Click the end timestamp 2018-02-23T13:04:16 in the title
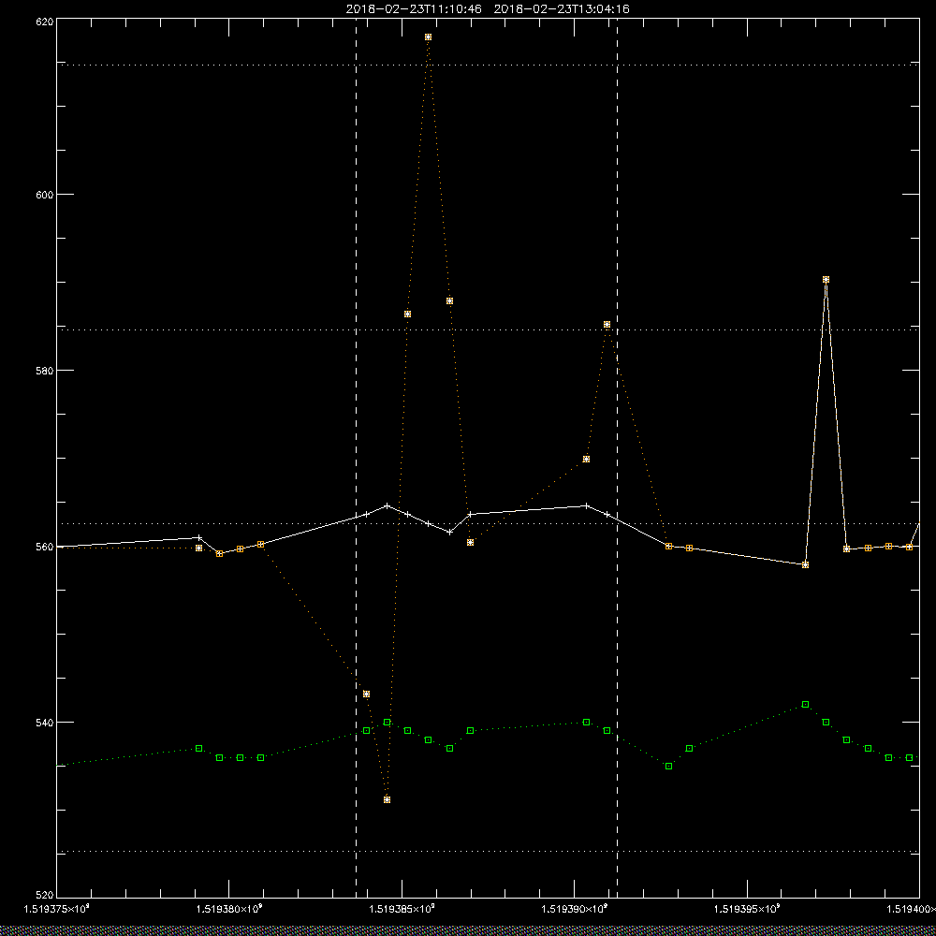Image resolution: width=936 pixels, height=936 pixels. click(x=562, y=9)
